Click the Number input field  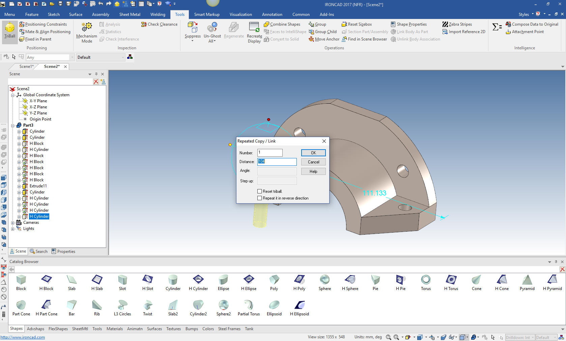(x=270, y=153)
